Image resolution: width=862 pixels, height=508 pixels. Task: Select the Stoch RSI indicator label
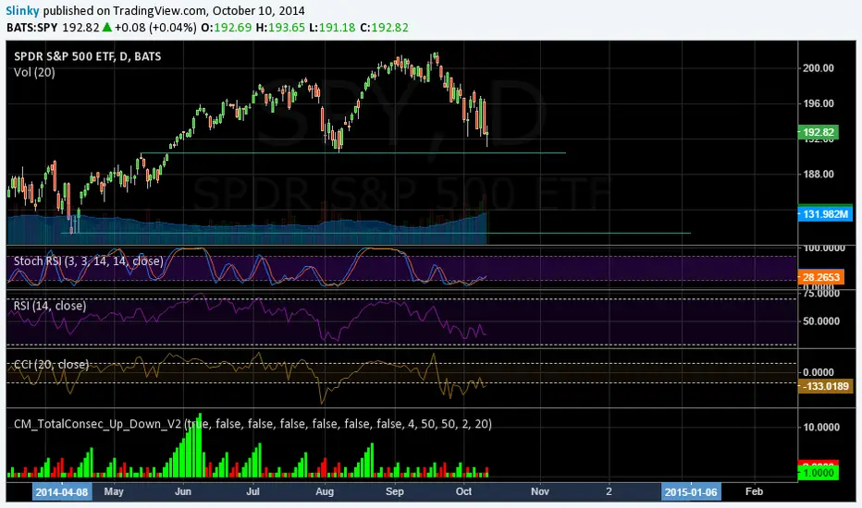point(89,260)
